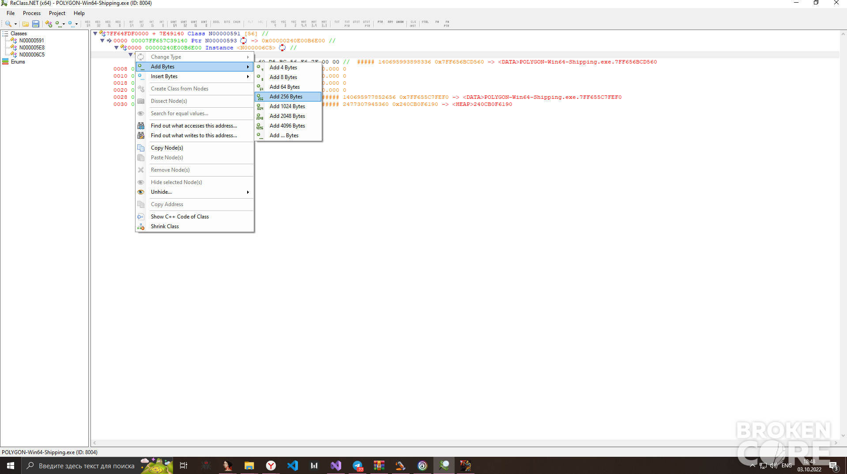Select the Int 32 node type
The width and height of the screenshot is (847, 474).
141,23
